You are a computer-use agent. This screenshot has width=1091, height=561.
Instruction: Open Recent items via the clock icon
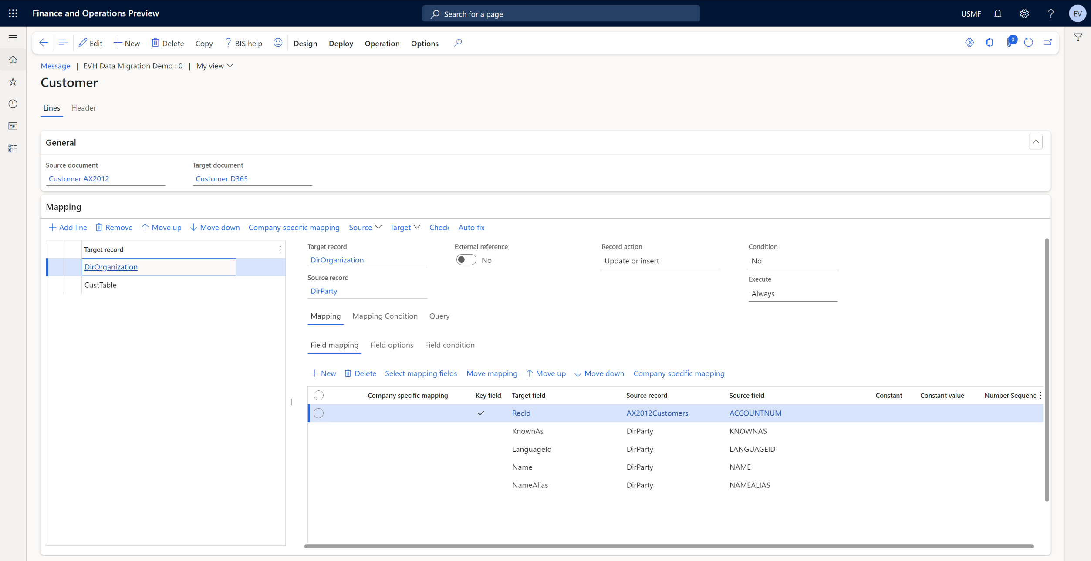pyautogui.click(x=13, y=104)
